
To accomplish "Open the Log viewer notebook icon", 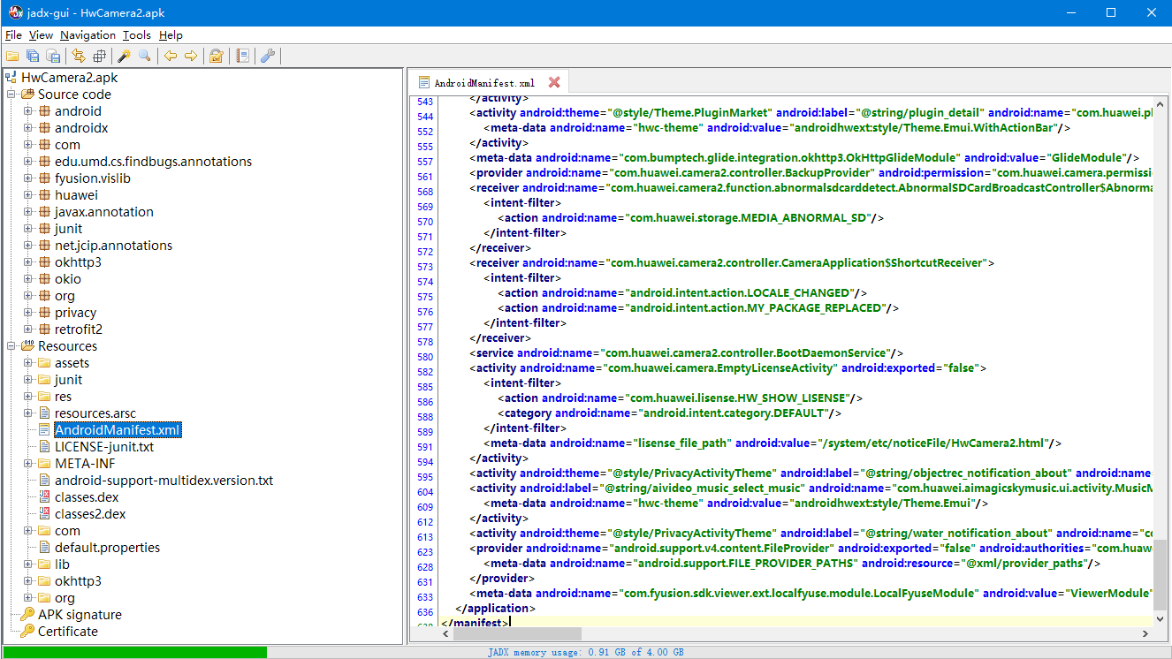I will pos(242,57).
